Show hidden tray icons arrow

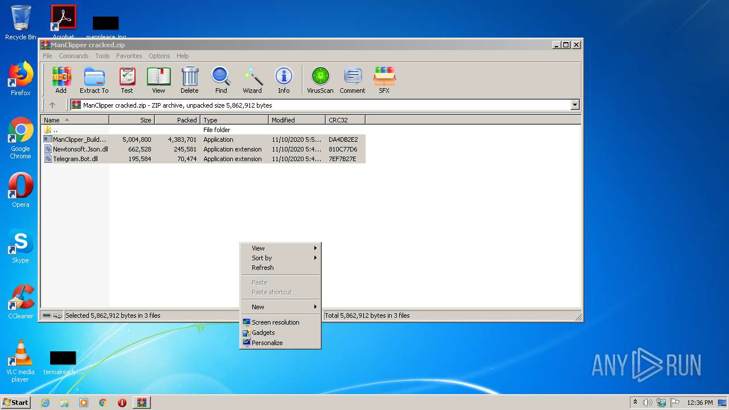click(x=635, y=403)
